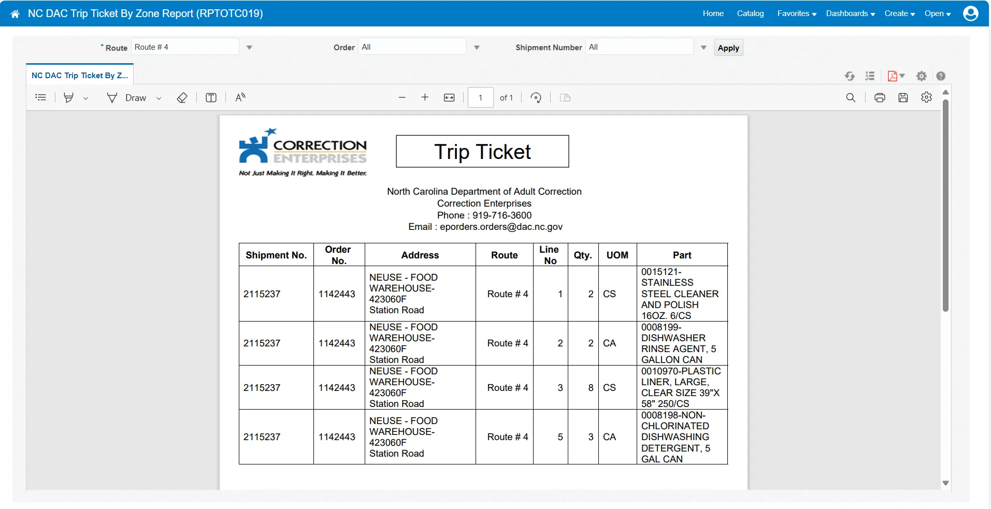Zoom in using the plus icon
Screen dimensions: 991x509
coord(425,98)
